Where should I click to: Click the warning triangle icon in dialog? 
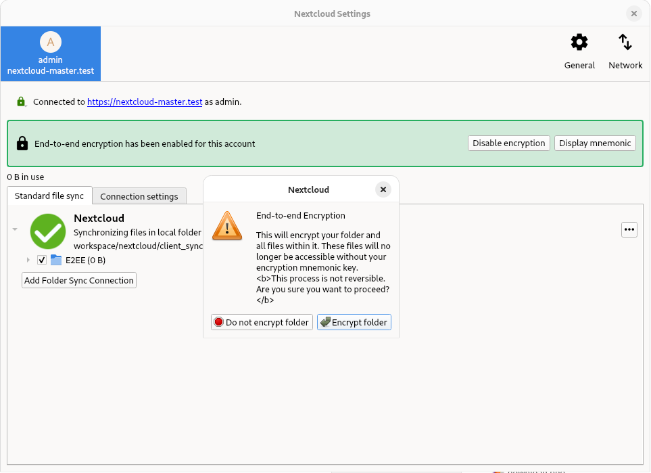226,225
